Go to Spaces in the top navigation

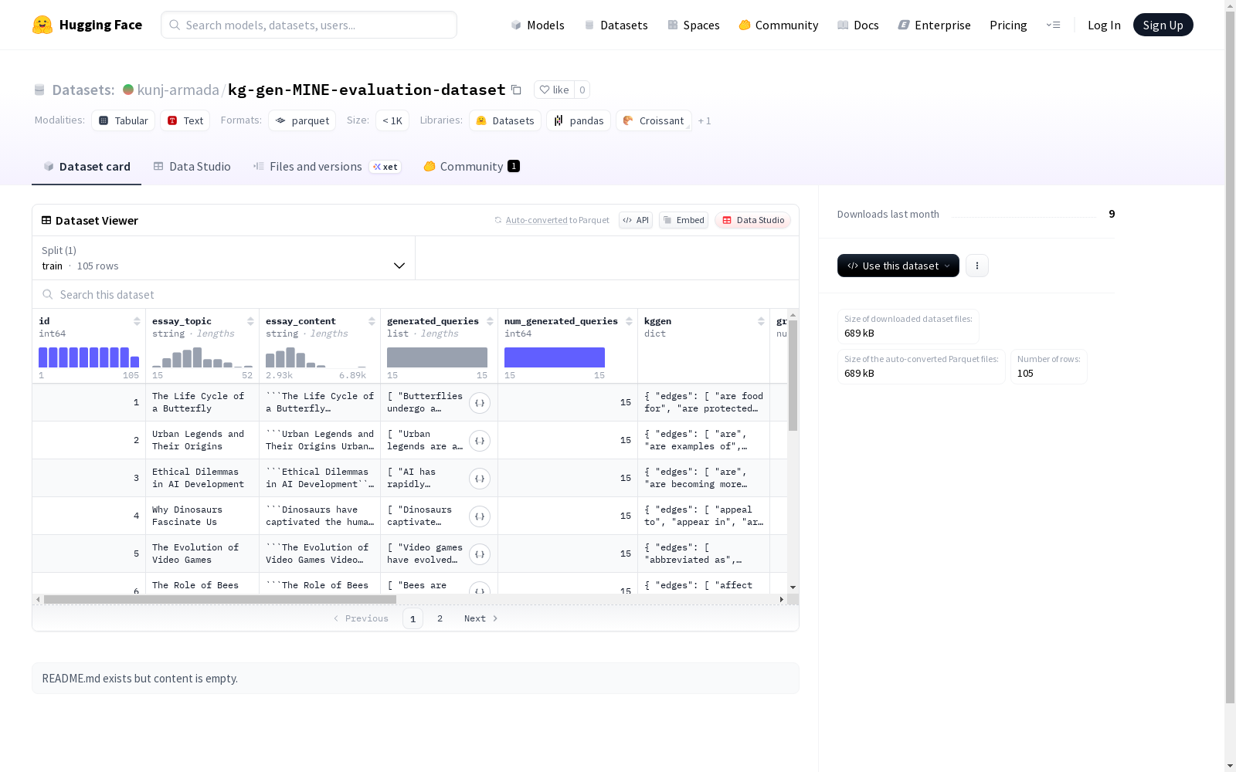[694, 25]
